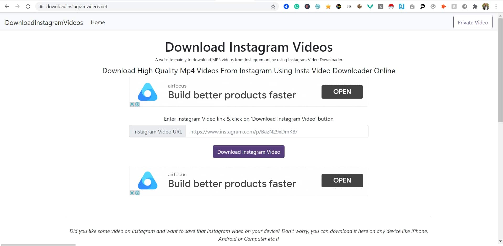Click the DownloadInstagramVideos brand link
Image resolution: width=503 pixels, height=246 pixels.
click(44, 23)
